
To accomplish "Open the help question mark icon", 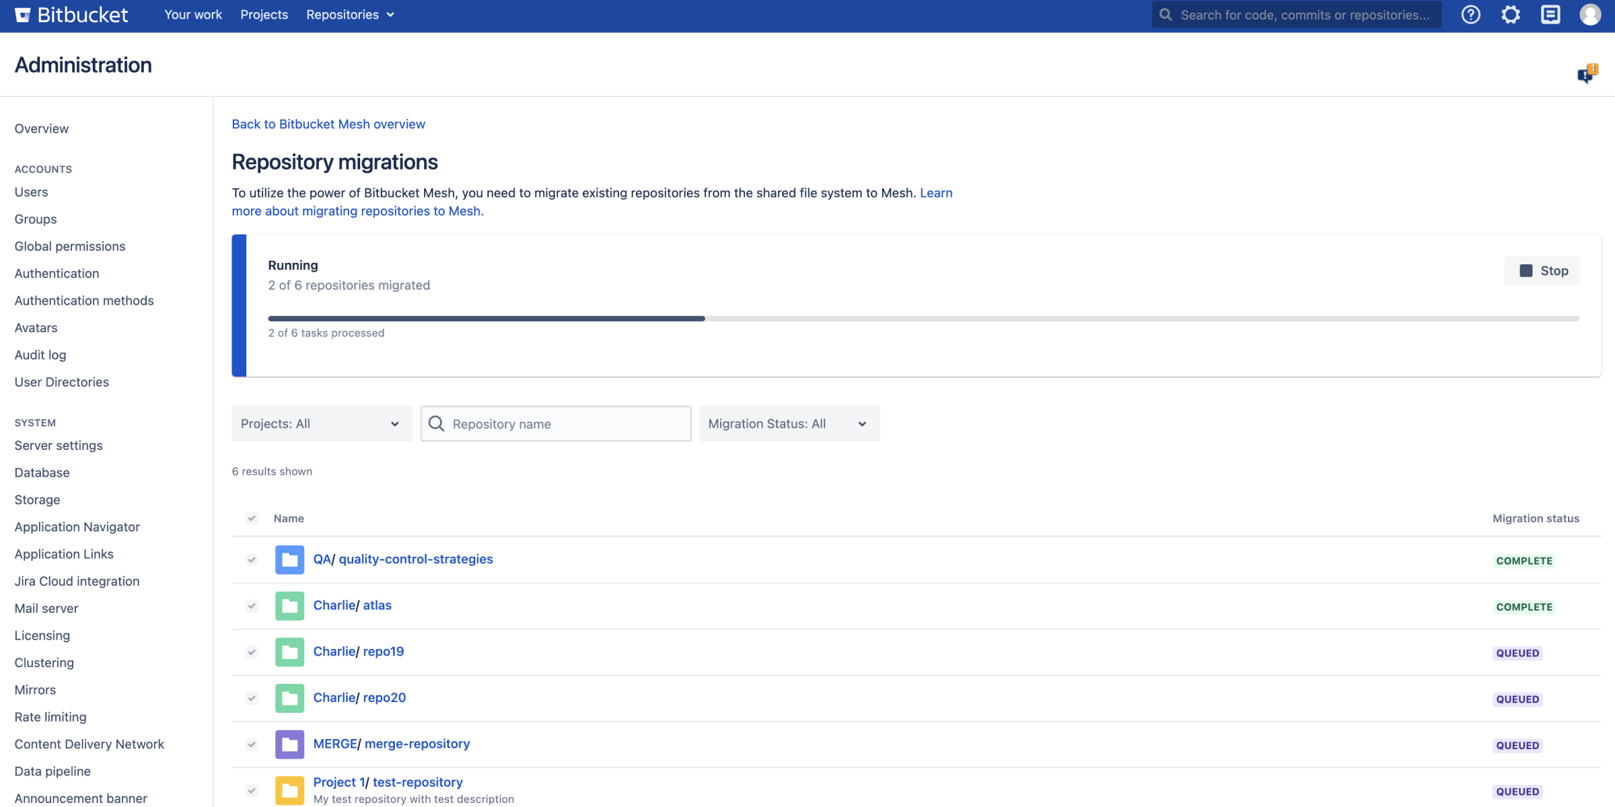I will (x=1470, y=15).
